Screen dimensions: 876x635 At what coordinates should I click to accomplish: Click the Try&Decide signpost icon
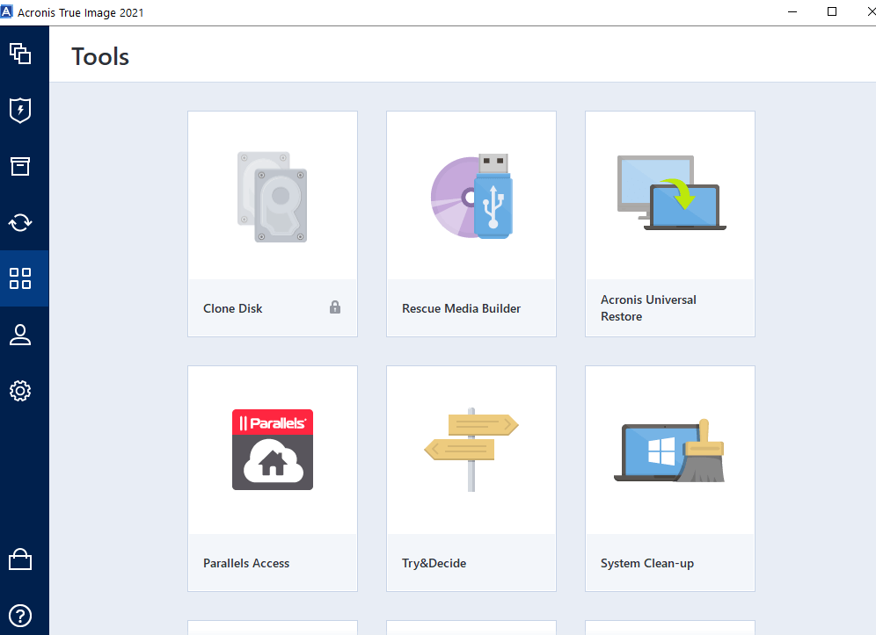[471, 450]
